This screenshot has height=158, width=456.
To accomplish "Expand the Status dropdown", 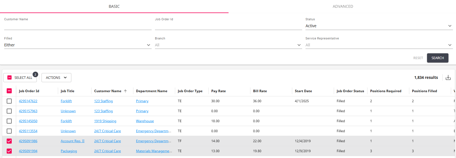I will pos(379,26).
